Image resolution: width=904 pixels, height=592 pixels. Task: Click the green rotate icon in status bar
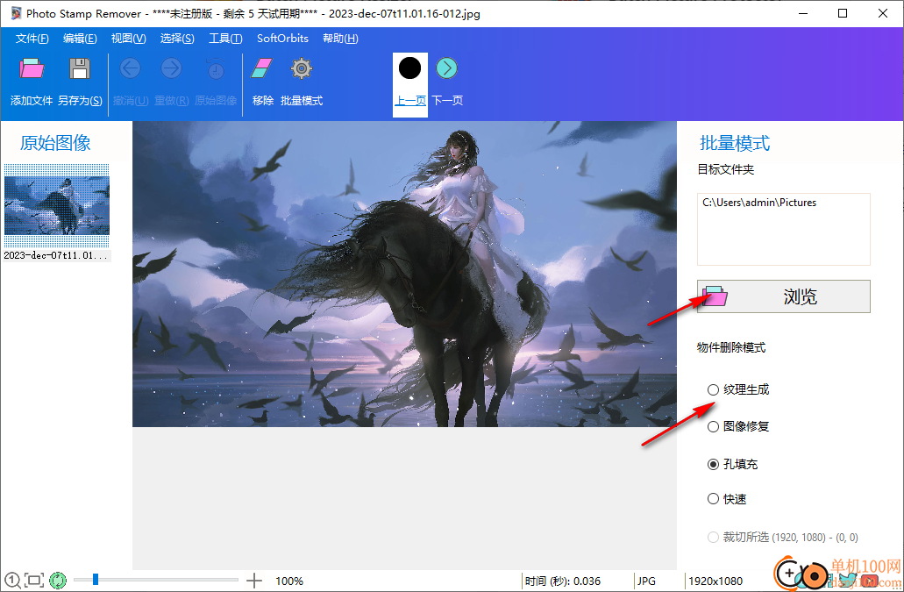click(x=58, y=581)
